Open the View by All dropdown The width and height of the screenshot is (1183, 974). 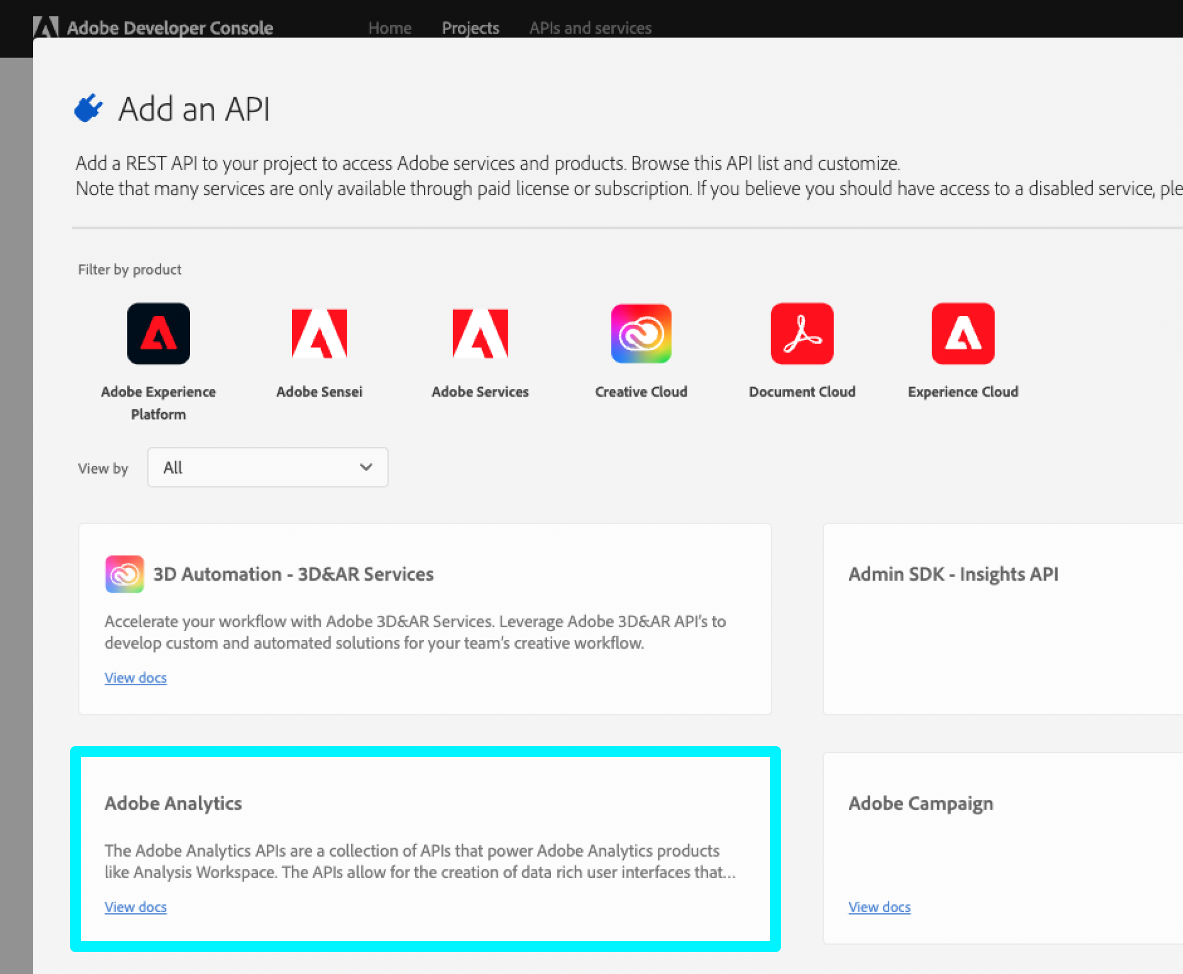[267, 467]
